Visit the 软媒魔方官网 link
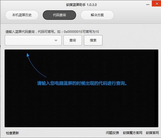This screenshot has width=161, height=138. 133,133
